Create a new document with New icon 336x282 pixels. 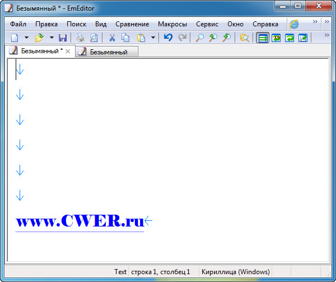click(x=15, y=38)
